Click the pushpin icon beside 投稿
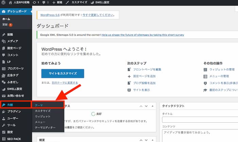Viewport: 238px width, 142px height. [4, 35]
